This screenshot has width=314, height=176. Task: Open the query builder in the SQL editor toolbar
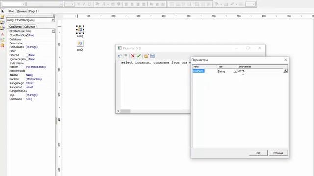(x=120, y=56)
